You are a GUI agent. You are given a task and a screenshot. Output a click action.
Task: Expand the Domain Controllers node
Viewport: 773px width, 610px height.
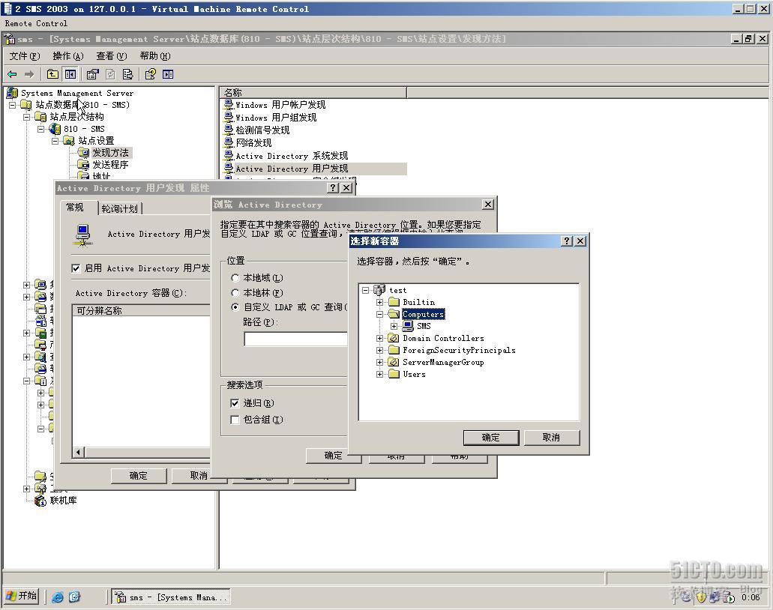[x=379, y=338]
